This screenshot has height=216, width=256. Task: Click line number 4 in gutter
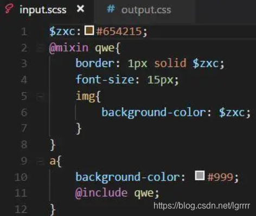point(24,80)
